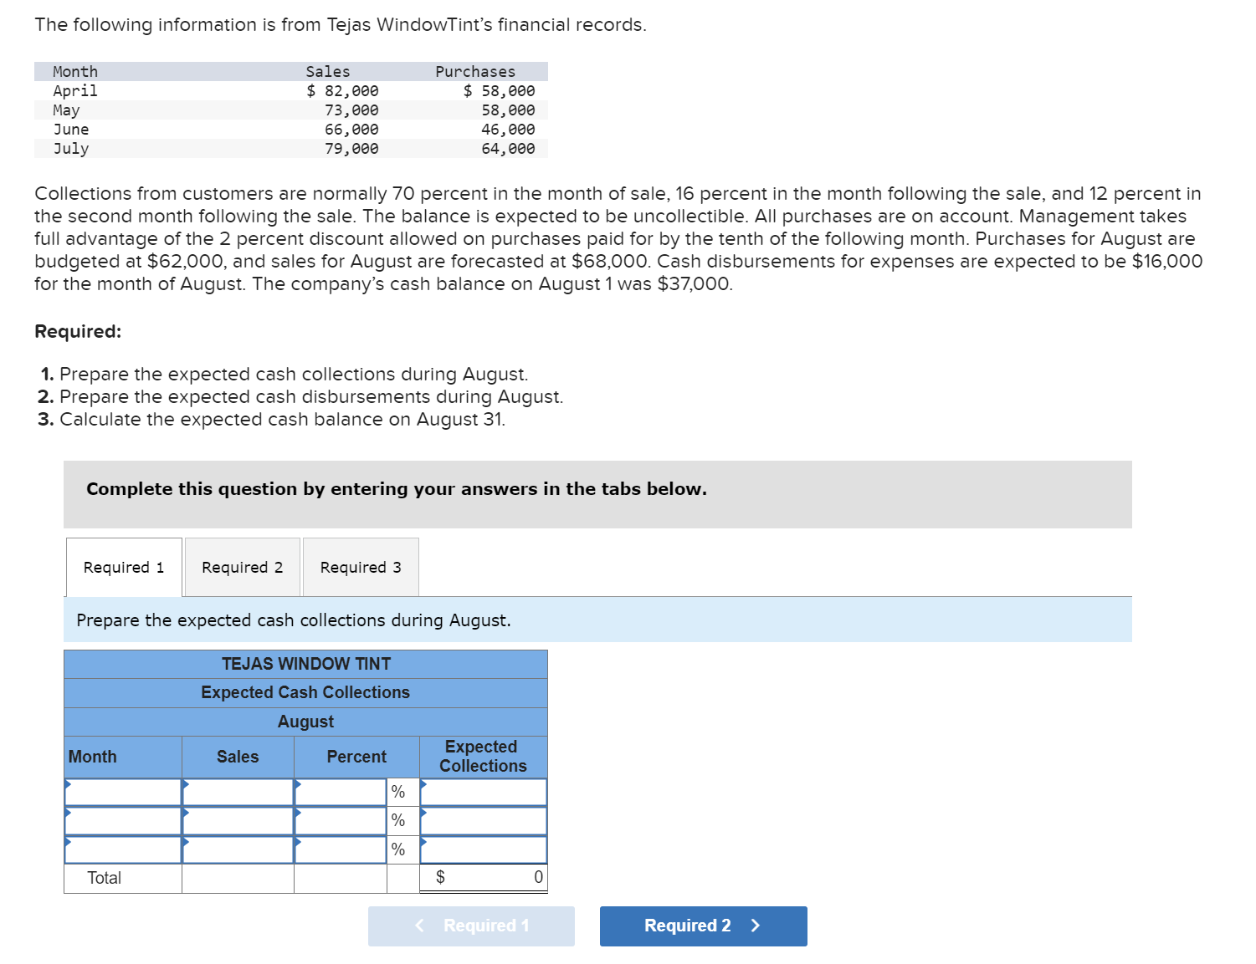Click the second row Sales input cell
Image resolution: width=1256 pixels, height=964 pixels.
238,820
